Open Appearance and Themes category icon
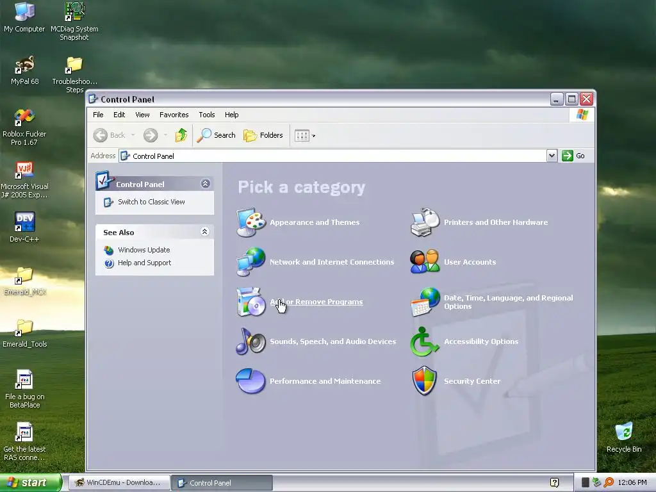 (251, 222)
